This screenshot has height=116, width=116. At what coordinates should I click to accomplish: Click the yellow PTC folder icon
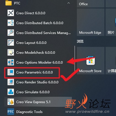[9, 3]
